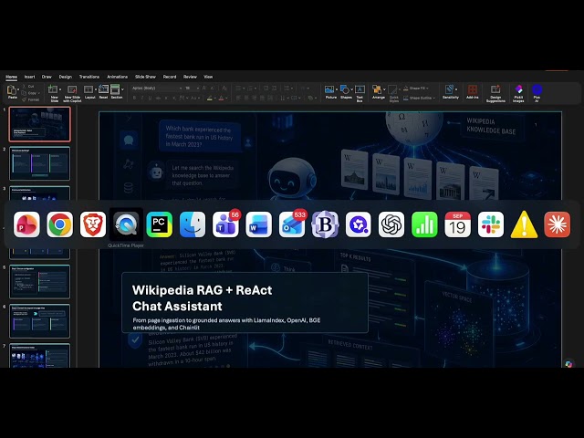Pick the font color swatch
584x438 pixels.
click(x=221, y=98)
